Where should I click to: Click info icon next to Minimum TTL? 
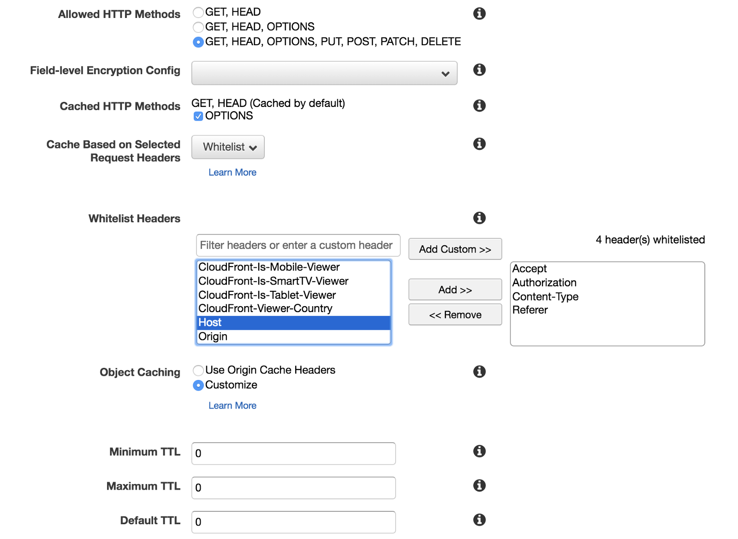pyautogui.click(x=479, y=451)
